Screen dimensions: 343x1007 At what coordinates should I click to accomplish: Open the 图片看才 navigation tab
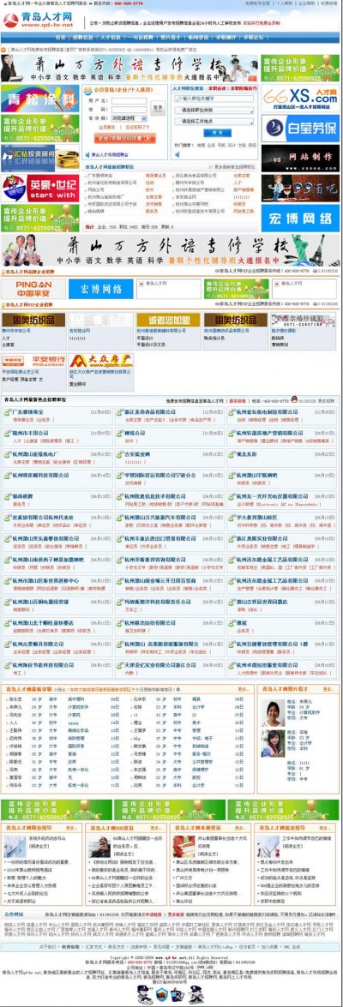171,38
